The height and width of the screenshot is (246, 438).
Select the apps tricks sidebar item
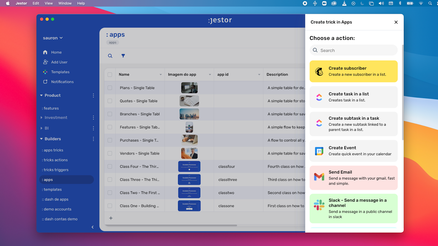tap(53, 150)
